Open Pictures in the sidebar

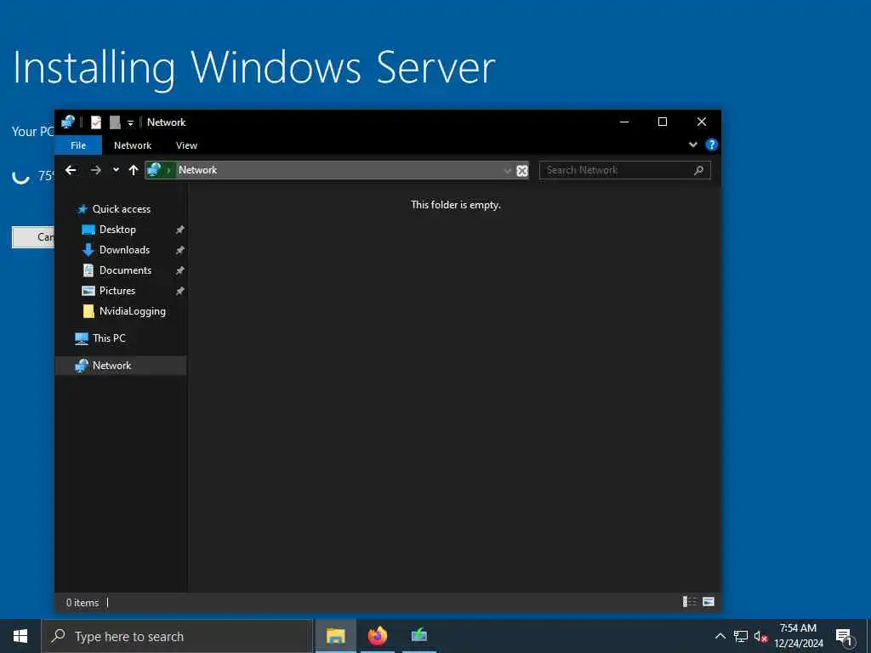point(117,291)
